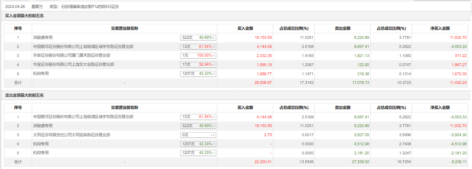Image resolution: width=472 pixels, height=169 pixels.
Task: Open 中国银河证券 branch in the buy table
Action: 83,47
